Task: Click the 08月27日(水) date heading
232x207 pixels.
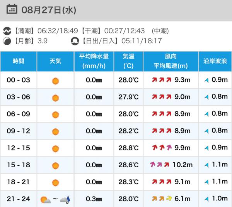Action: [x=49, y=10]
